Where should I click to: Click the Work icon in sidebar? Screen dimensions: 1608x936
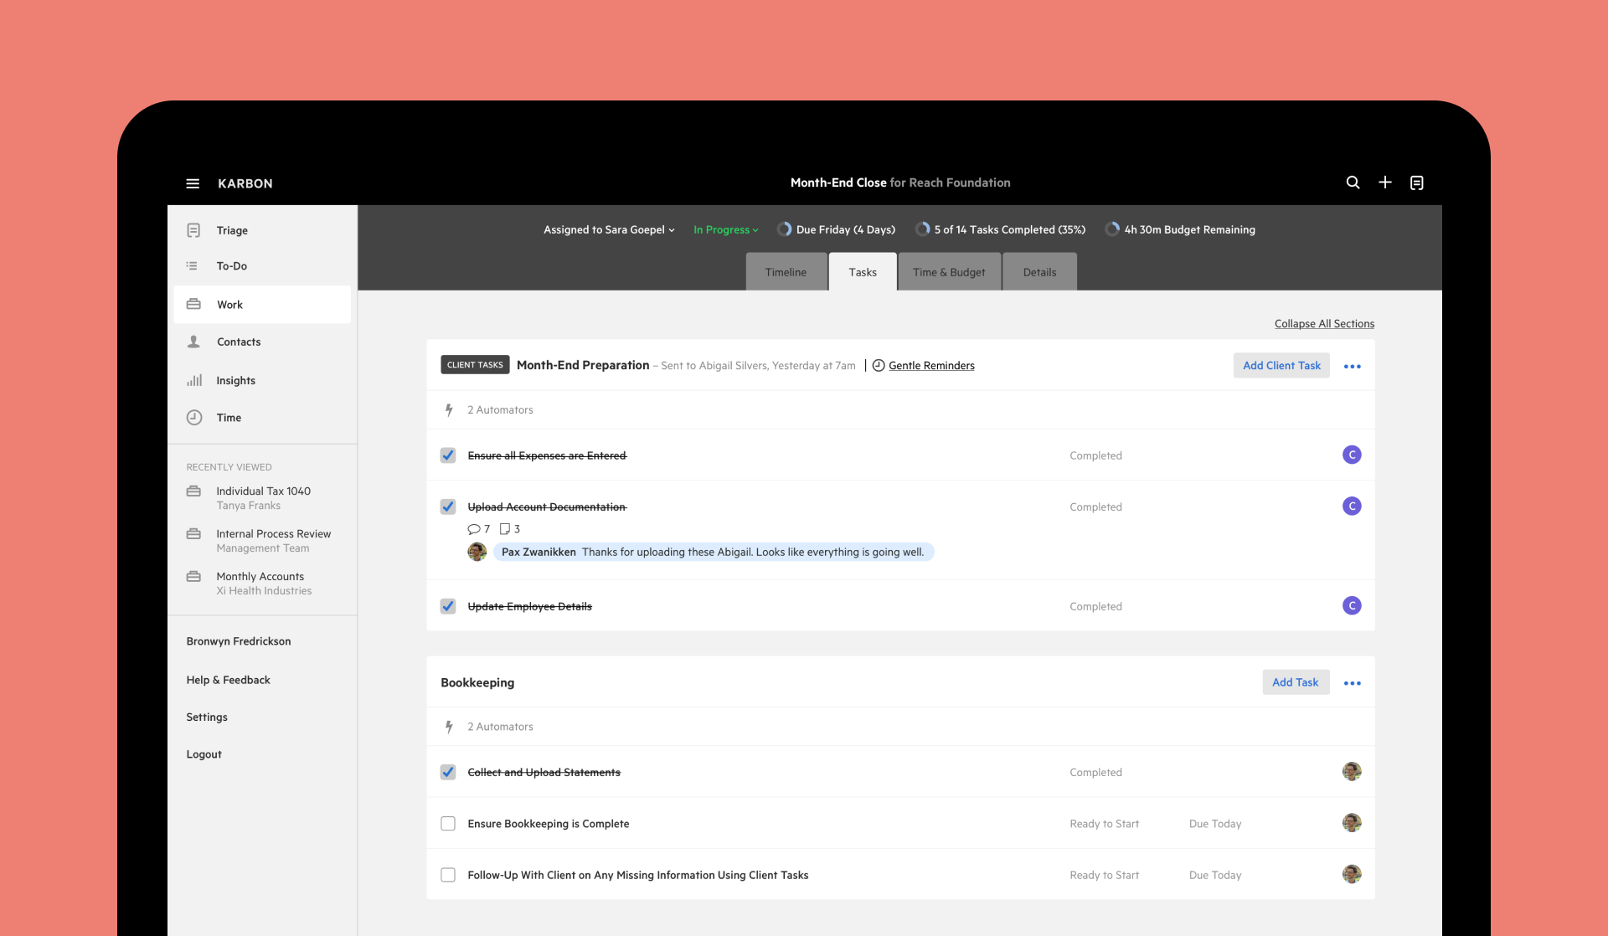pyautogui.click(x=194, y=302)
